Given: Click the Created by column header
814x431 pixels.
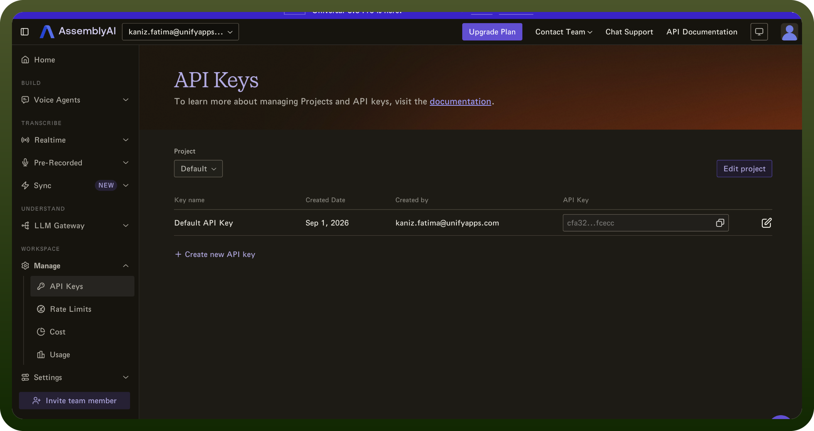Looking at the screenshot, I should click(412, 200).
